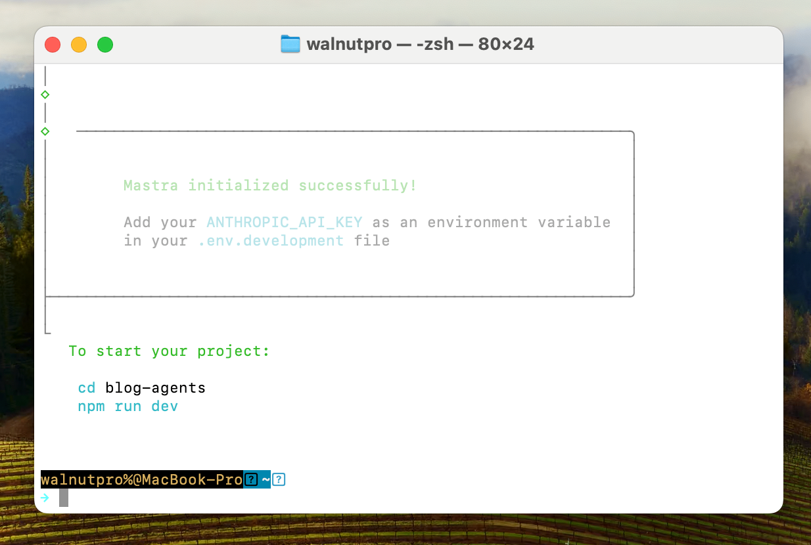The height and width of the screenshot is (545, 811).
Task: Click the tilde directory segment in the prompt
Action: [266, 480]
